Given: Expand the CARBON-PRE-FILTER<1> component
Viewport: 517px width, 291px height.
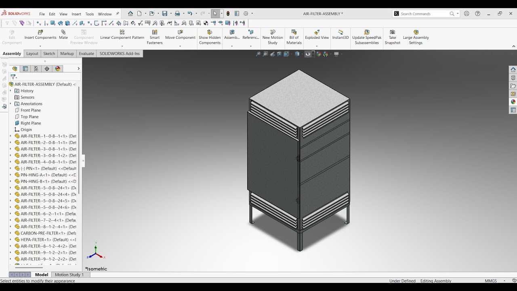Looking at the screenshot, I should pos(11,233).
